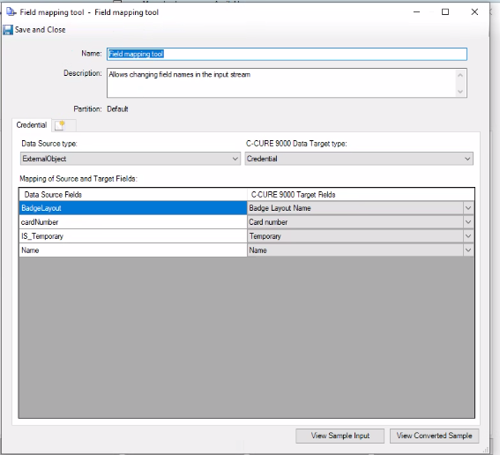Click View Sample Input button
This screenshot has height=455, width=500.
[340, 436]
